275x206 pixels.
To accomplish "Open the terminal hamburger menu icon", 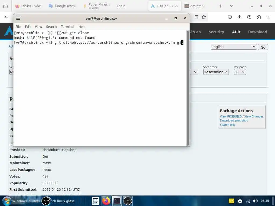I will click(18, 18).
